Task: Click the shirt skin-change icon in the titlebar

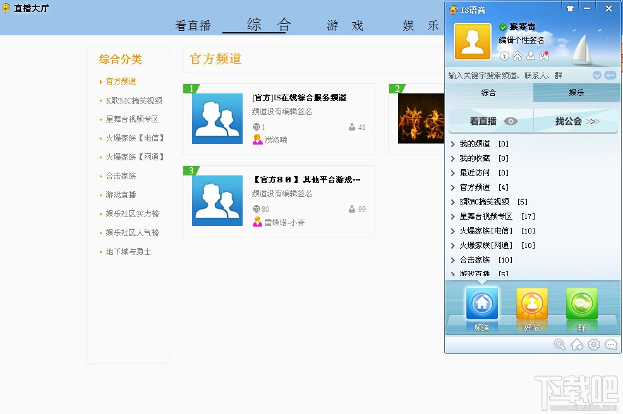Action: coord(571,8)
